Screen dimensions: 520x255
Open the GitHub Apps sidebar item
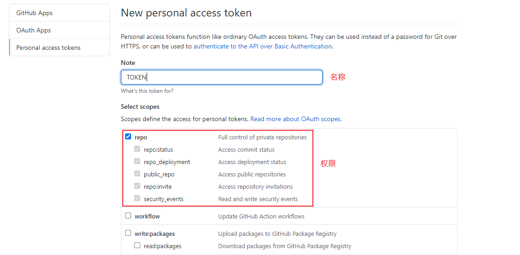[x=60, y=13]
